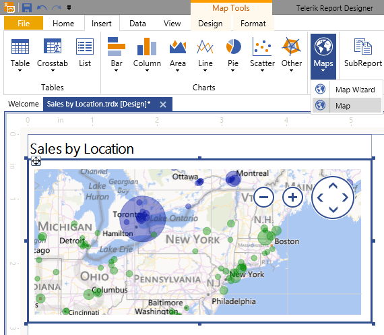Pan the map left with navigation arrow
This screenshot has width=384, height=335.
pos(320,197)
